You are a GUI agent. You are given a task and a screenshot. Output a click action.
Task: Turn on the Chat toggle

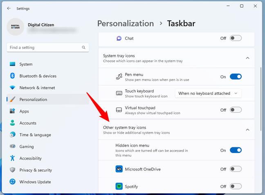pos(236,38)
